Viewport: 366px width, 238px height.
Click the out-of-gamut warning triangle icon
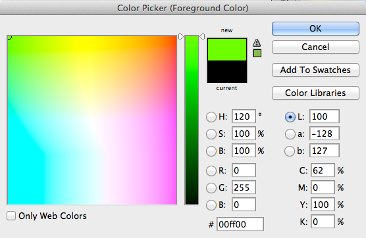click(x=257, y=43)
